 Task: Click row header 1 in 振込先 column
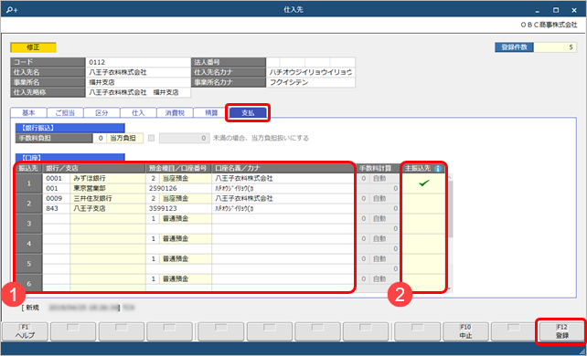(x=29, y=183)
